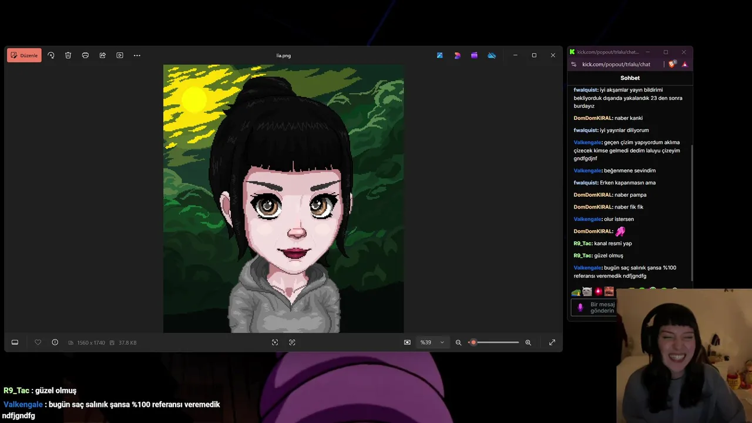Delete lia.png using the trash icon
Image resolution: width=752 pixels, height=423 pixels.
[68, 55]
